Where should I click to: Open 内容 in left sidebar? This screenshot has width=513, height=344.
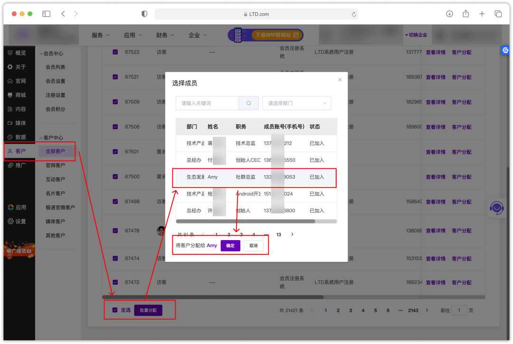click(x=17, y=109)
